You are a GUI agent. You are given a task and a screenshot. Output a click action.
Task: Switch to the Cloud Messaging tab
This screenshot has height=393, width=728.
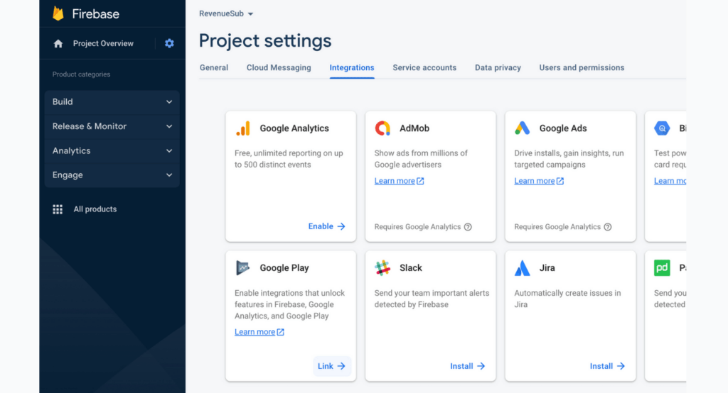[279, 67]
